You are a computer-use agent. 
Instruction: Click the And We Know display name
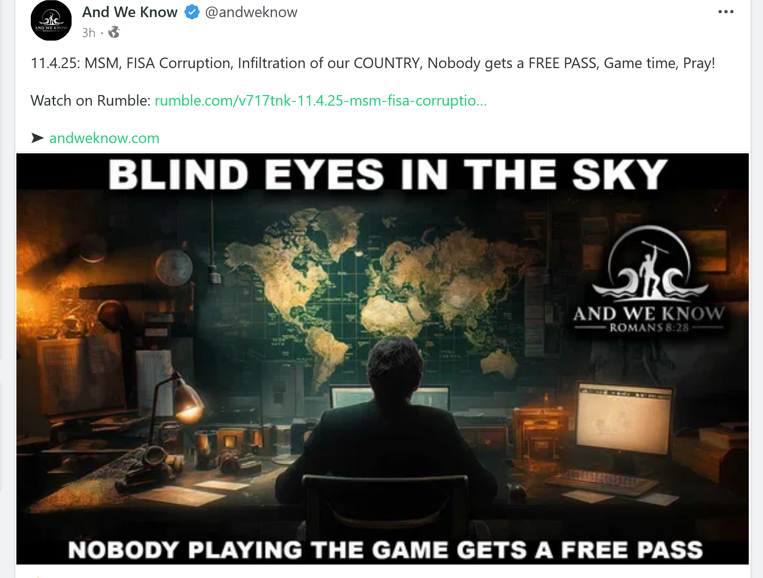pos(130,12)
